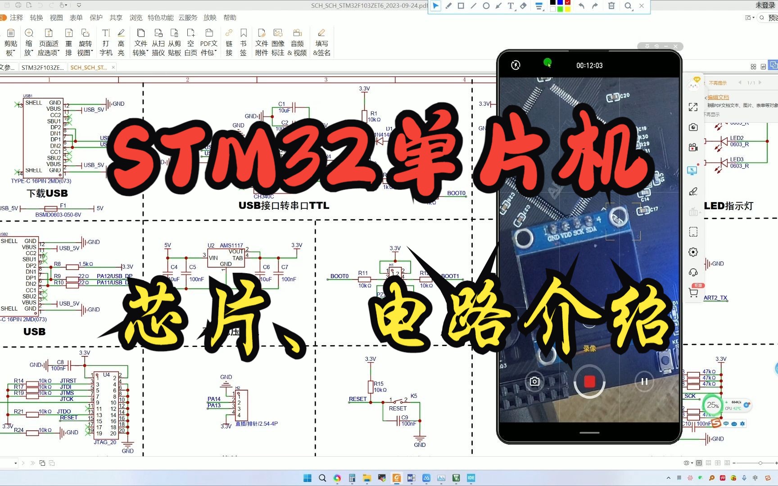Open the 注释 menu tab
This screenshot has width=778, height=486.
[16, 18]
